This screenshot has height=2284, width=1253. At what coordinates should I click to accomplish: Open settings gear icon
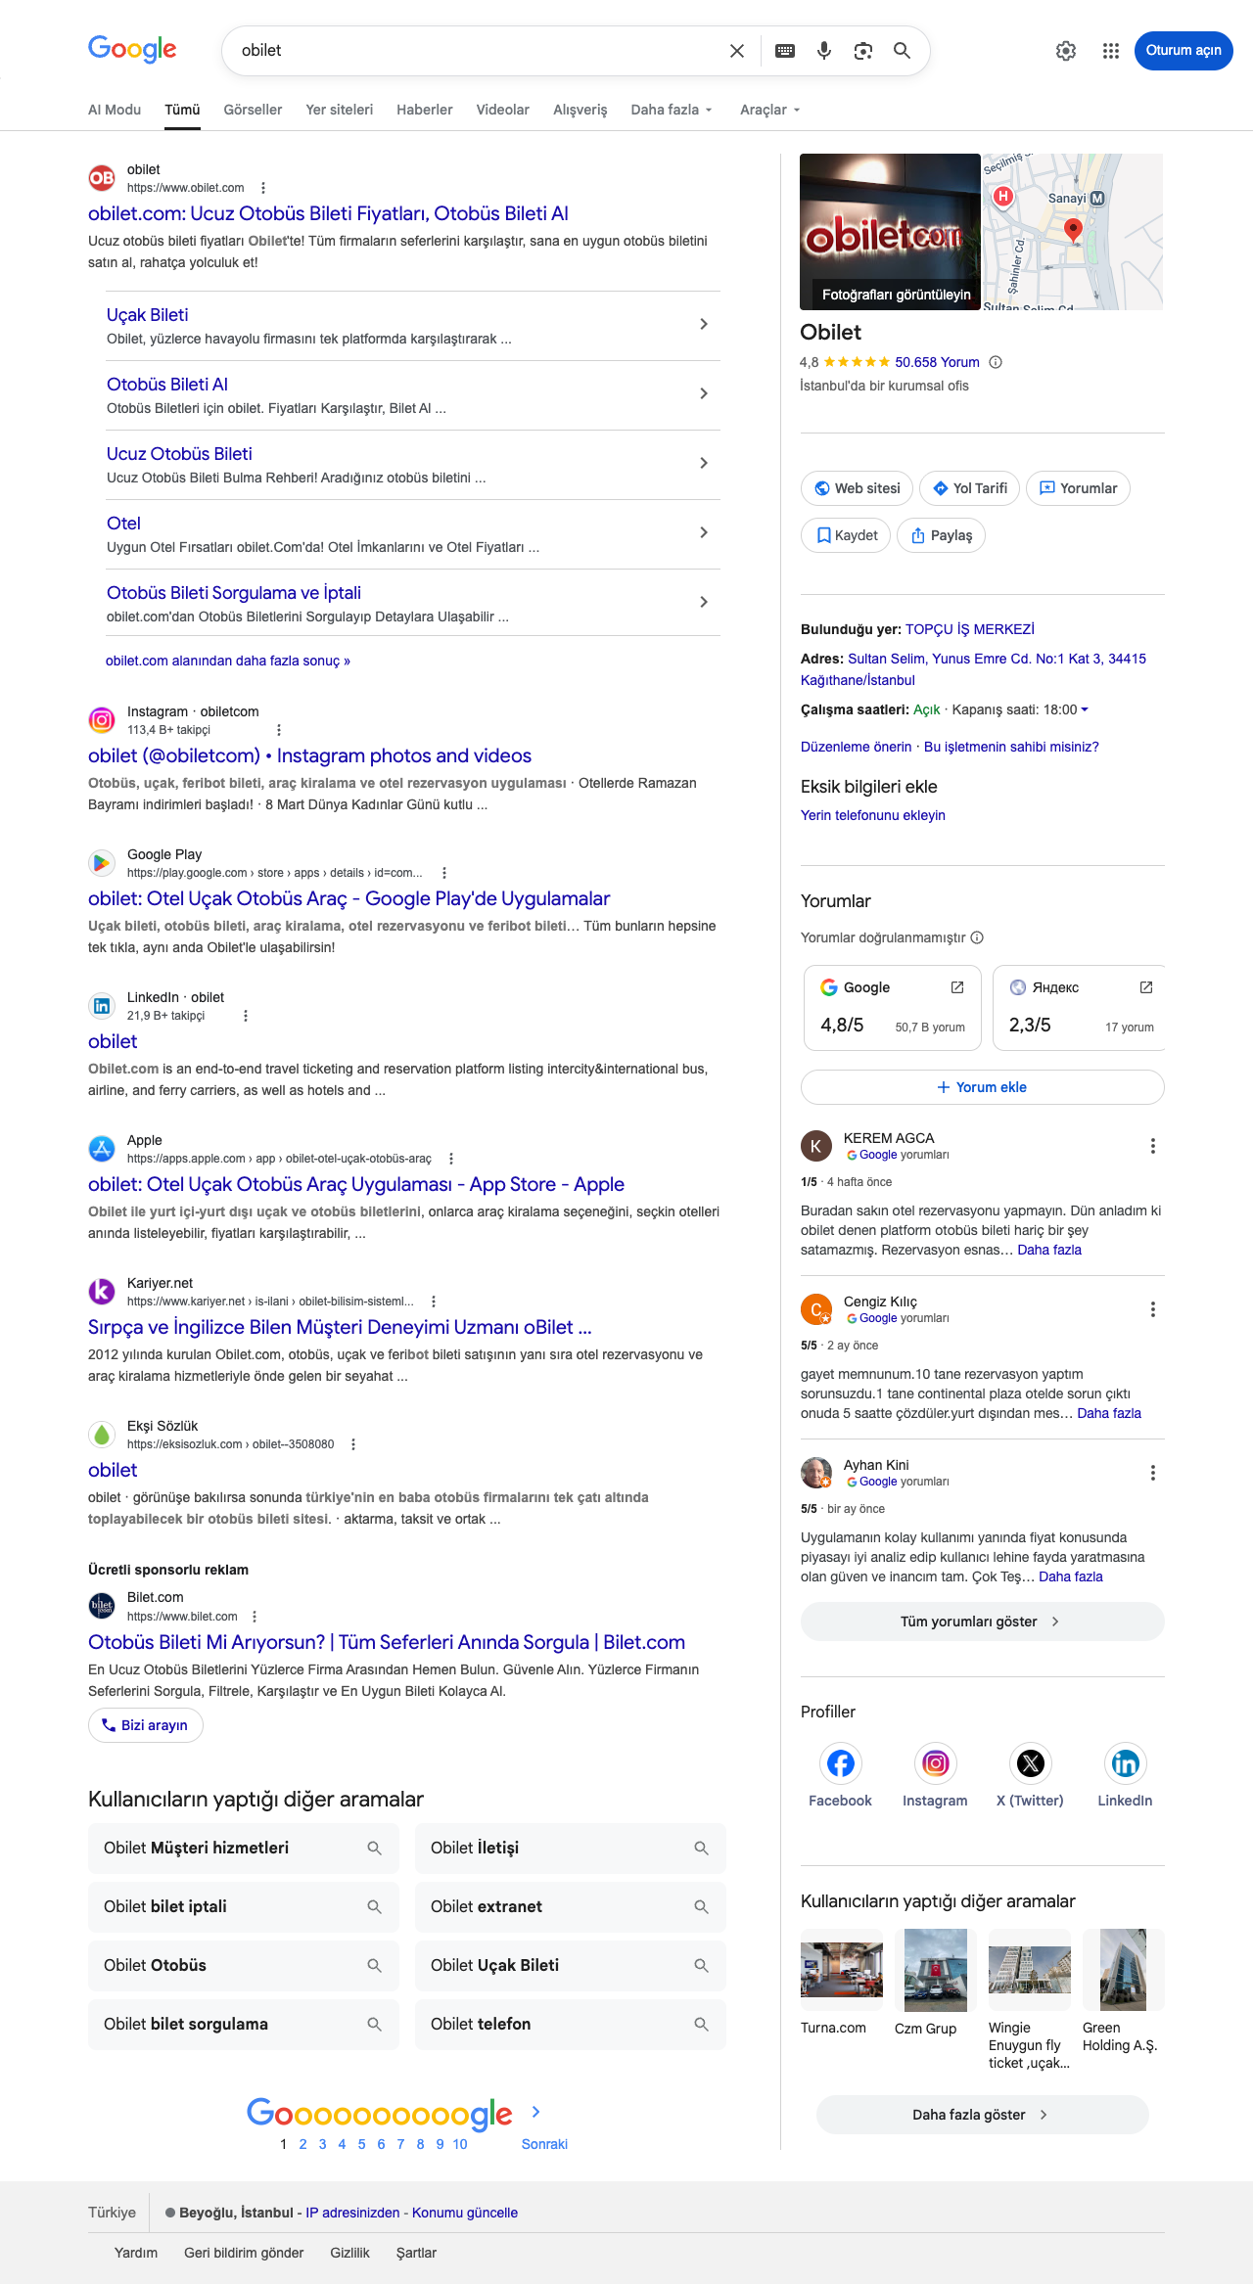coord(1066,51)
